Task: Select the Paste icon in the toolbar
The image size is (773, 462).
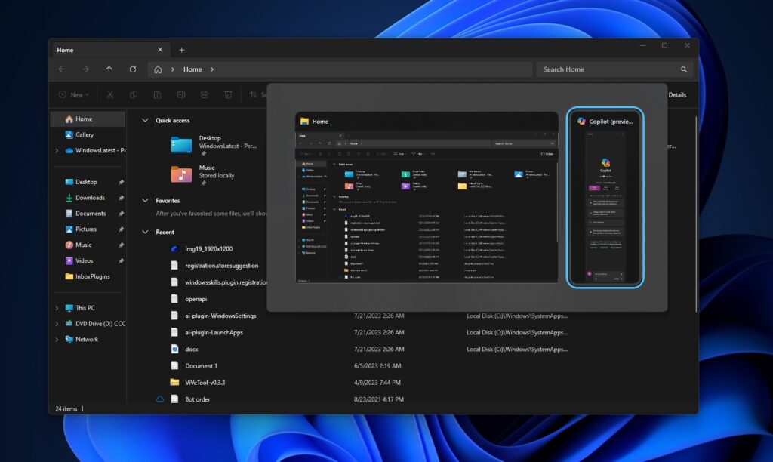Action: click(157, 94)
